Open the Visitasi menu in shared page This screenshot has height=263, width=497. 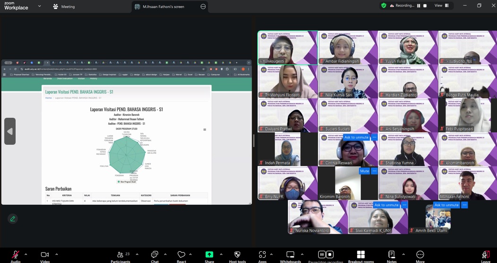[81, 79]
